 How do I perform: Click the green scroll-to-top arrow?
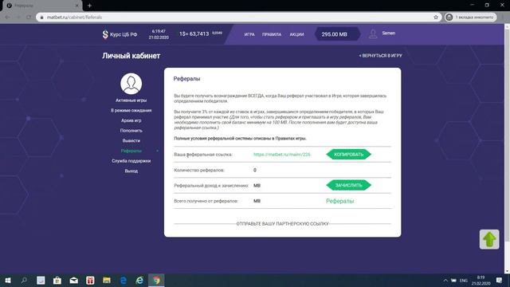489,239
